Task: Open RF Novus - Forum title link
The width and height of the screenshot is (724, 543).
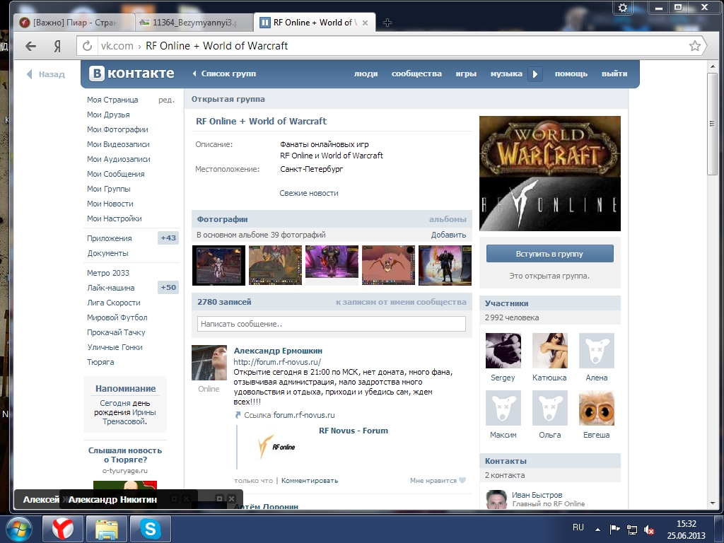Action: coord(354,431)
